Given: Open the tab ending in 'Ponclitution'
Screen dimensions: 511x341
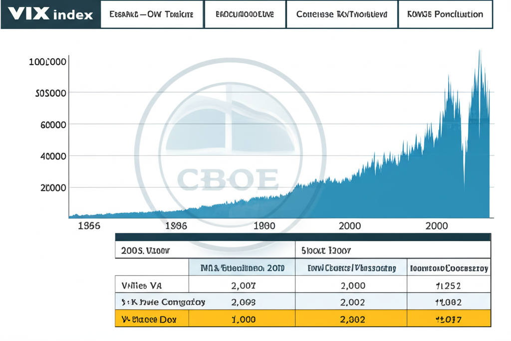Looking at the screenshot, I should [445, 14].
